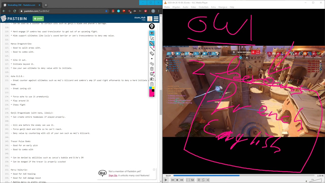Open the VLC Video menu
The image size is (325, 183).
pyautogui.click(x=193, y=7)
